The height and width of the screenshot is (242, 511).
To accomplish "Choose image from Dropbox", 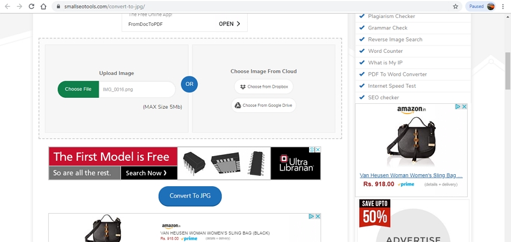I will pos(263,86).
